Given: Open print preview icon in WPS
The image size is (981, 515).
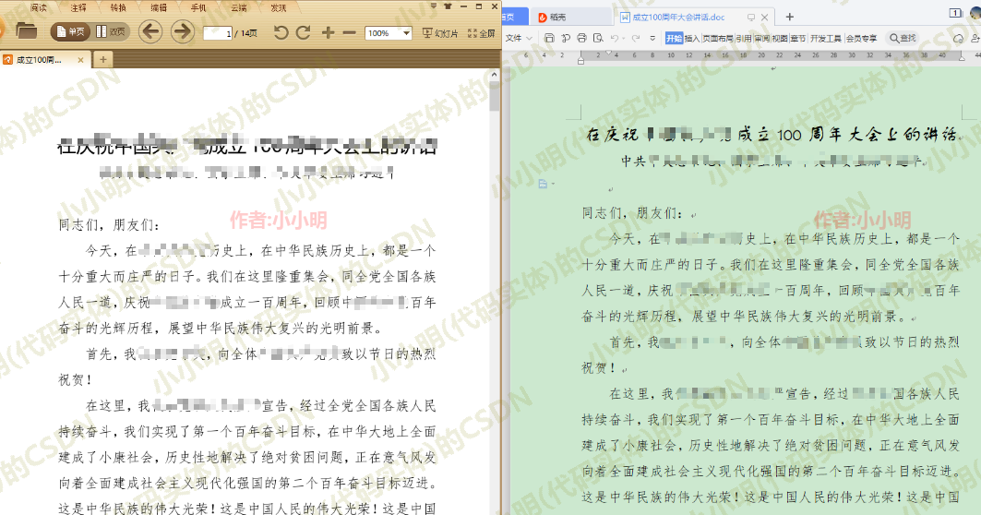Looking at the screenshot, I should [x=598, y=38].
